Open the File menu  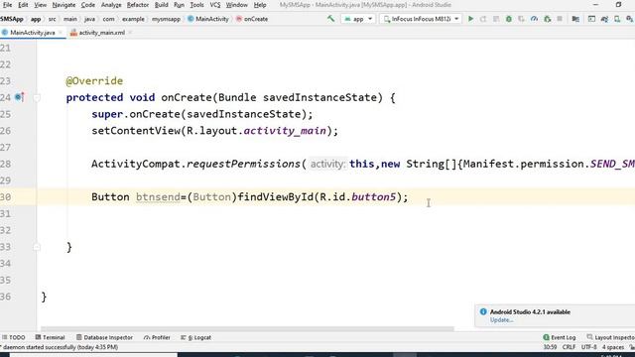click(x=7, y=5)
